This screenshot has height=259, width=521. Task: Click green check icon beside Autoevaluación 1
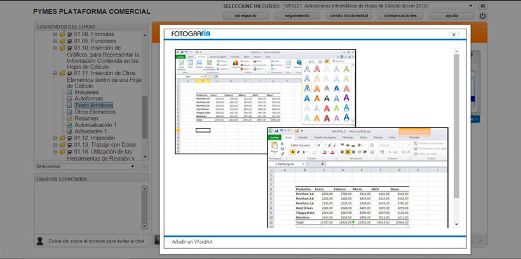(69, 125)
